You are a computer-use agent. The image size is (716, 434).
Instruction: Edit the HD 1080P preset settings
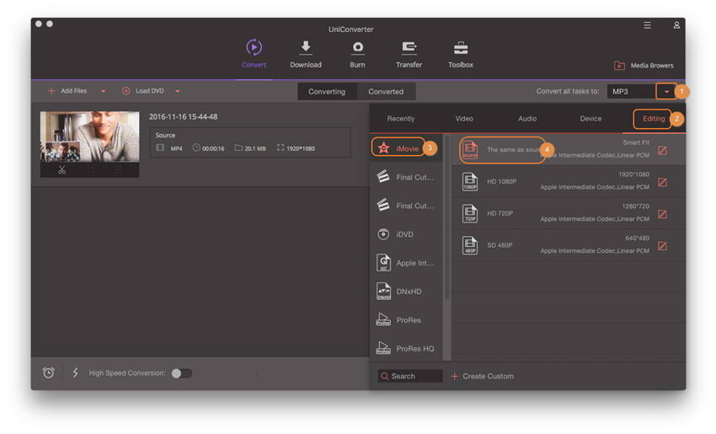tap(662, 182)
